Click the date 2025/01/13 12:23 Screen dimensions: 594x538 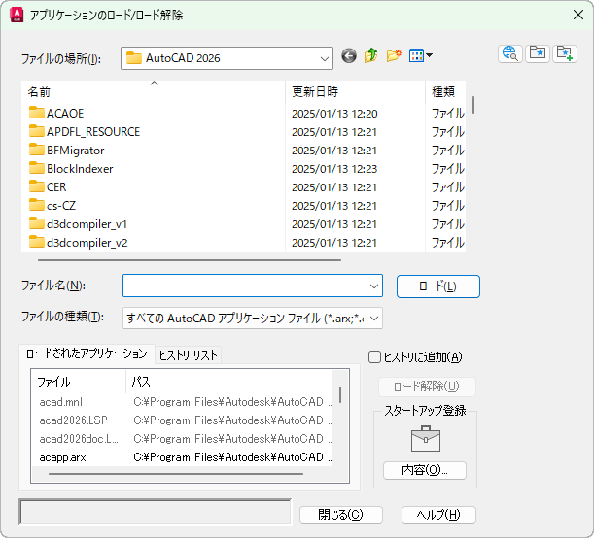click(x=334, y=169)
